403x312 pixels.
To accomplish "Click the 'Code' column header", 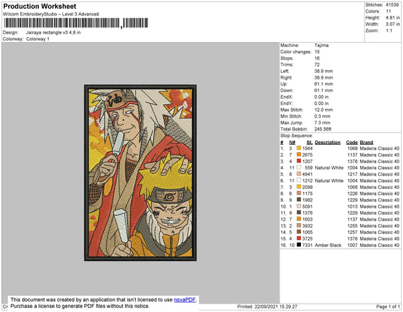I will tap(352, 143).
